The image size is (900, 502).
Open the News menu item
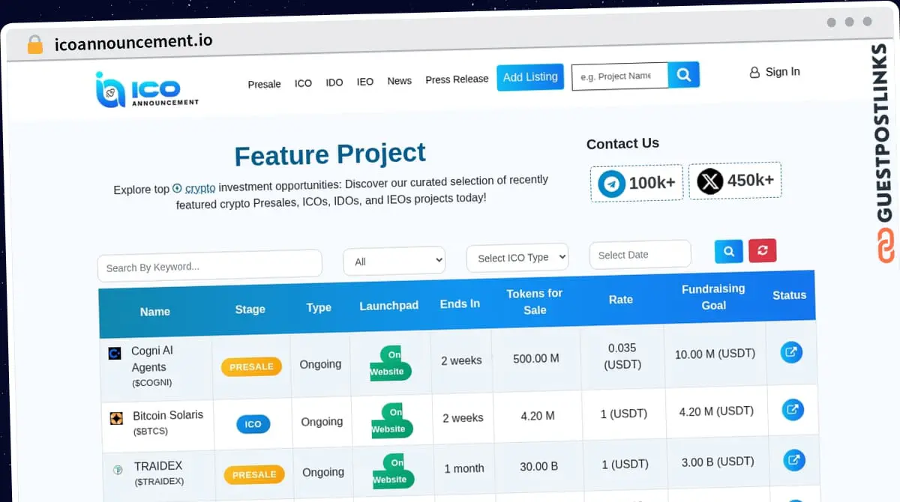[x=399, y=81]
